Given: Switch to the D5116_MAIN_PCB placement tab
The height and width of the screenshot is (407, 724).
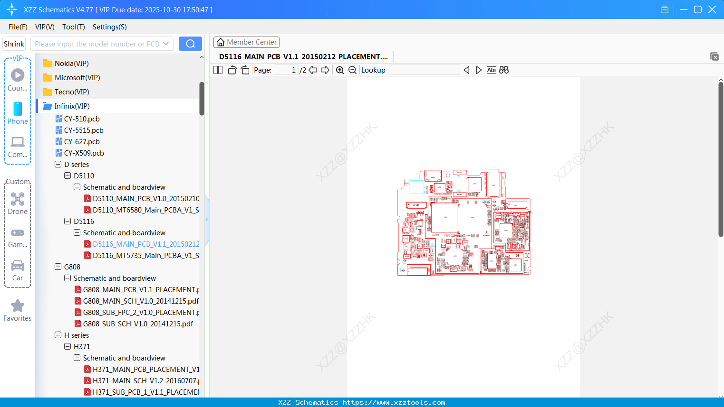Looking at the screenshot, I should 303,56.
